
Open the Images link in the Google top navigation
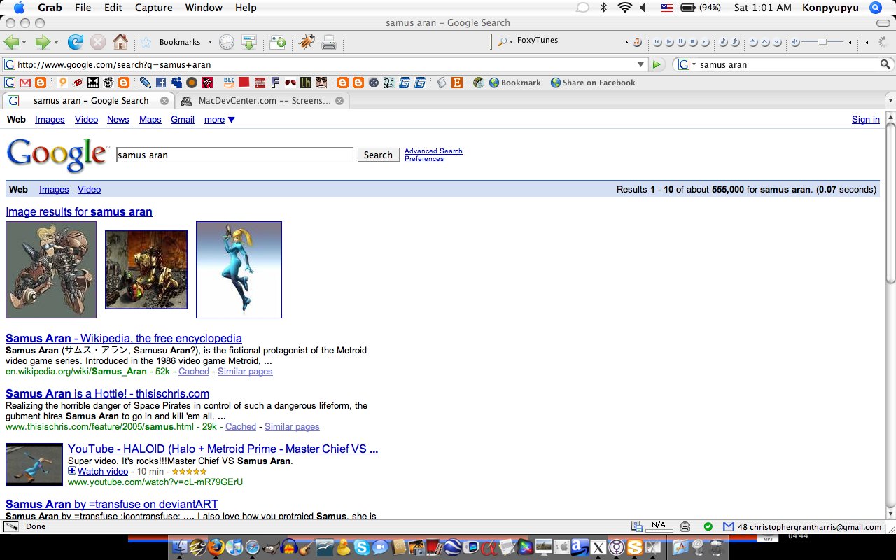[x=50, y=120]
